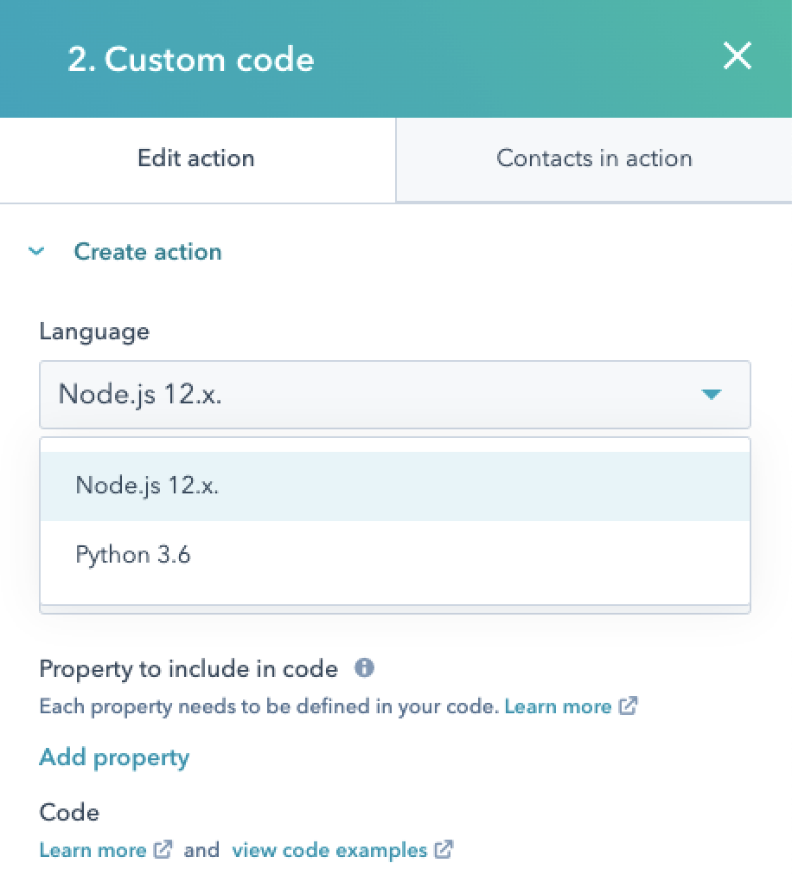Follow the Learn more link under Code
Image resolution: width=792 pixels, height=876 pixels.
coord(93,849)
